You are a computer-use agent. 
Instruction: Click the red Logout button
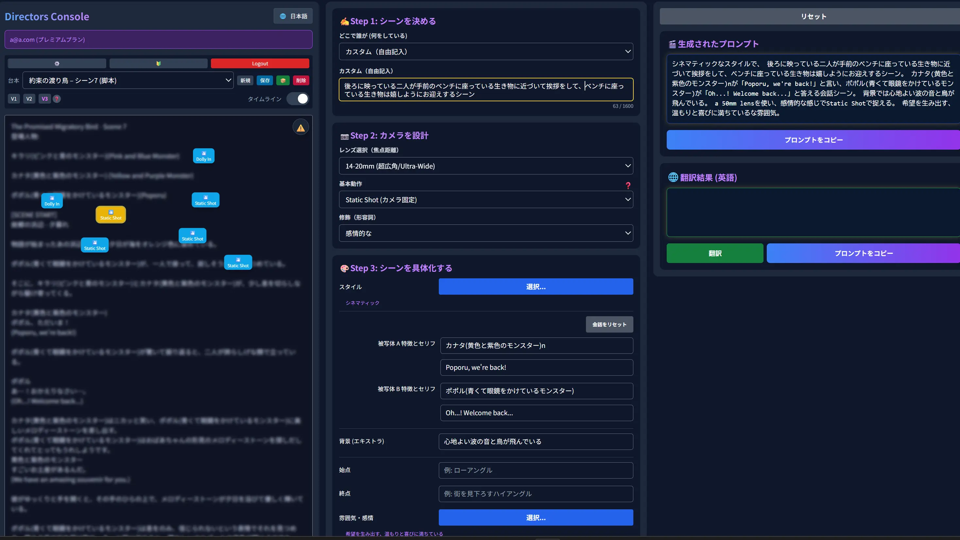pyautogui.click(x=260, y=63)
